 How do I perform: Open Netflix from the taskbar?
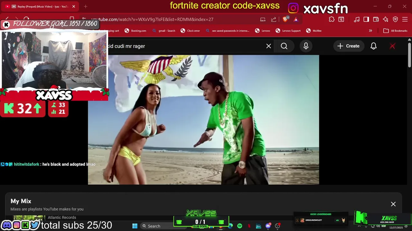click(249, 226)
